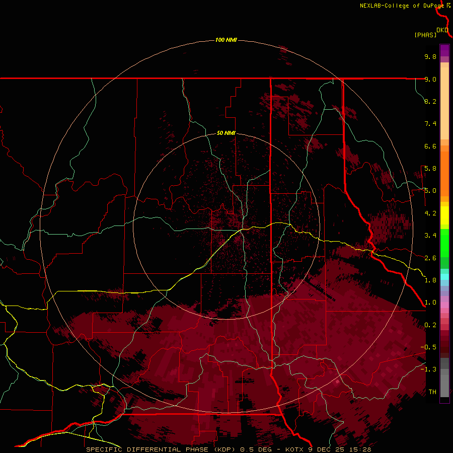This screenshot has height=453, width=453.
Task: Click the DKD label above the scale
Action: click(x=442, y=30)
